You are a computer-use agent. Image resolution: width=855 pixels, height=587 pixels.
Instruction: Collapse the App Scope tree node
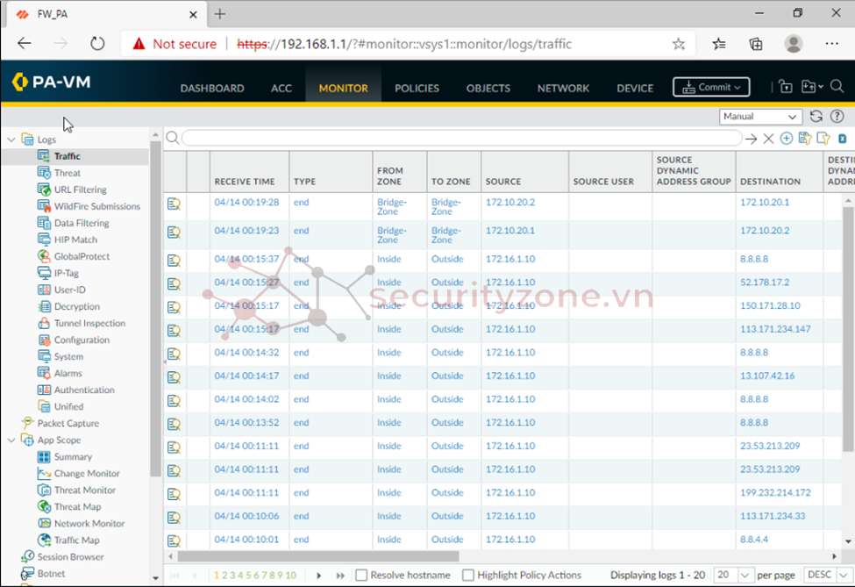coord(11,440)
